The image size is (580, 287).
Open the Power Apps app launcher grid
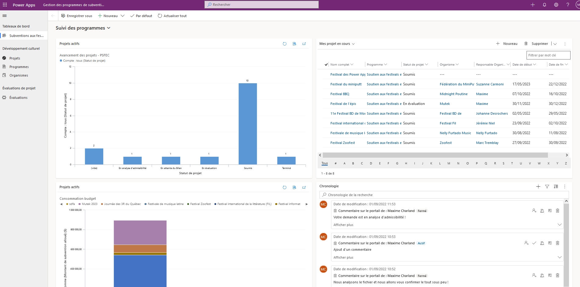(5, 5)
